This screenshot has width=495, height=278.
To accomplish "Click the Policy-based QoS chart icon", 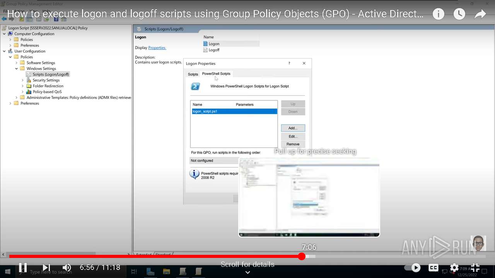I will [x=29, y=92].
